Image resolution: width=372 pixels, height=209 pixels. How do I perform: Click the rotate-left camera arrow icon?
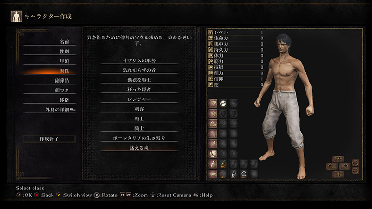click(332, 167)
